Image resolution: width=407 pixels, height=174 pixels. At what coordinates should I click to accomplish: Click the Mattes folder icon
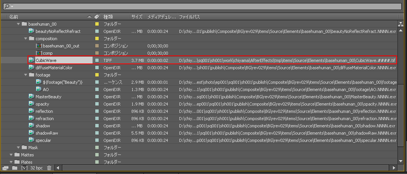(17, 154)
